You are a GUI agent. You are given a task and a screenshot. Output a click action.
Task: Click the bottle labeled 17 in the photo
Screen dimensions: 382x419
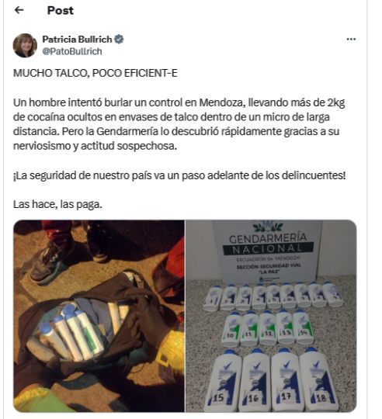(x=286, y=380)
